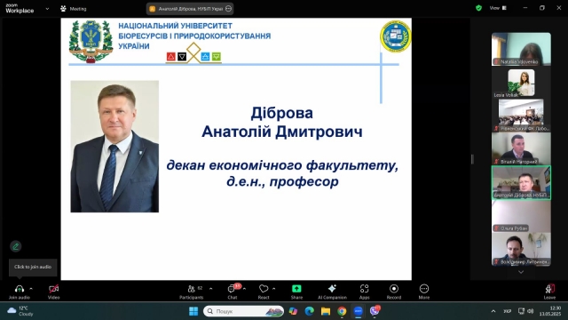Expand the arrow beside Participants
The image size is (568, 320).
(211, 289)
